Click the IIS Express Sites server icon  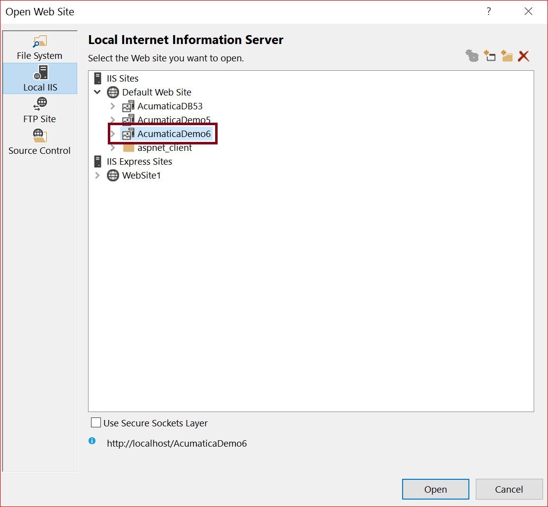[x=98, y=161]
